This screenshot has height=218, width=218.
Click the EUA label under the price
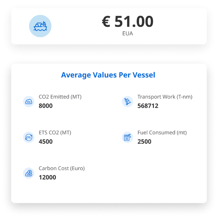(128, 34)
